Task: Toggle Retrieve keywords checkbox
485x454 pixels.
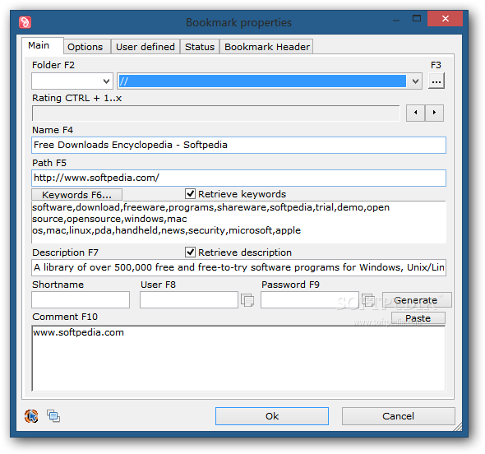Action: coord(190,194)
